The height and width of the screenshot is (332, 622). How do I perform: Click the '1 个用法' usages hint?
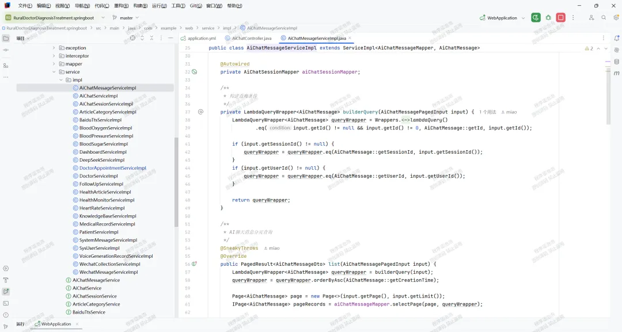point(488,112)
